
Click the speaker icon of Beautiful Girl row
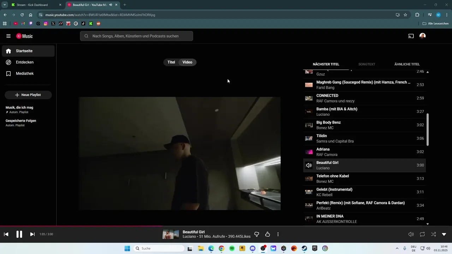click(309, 165)
